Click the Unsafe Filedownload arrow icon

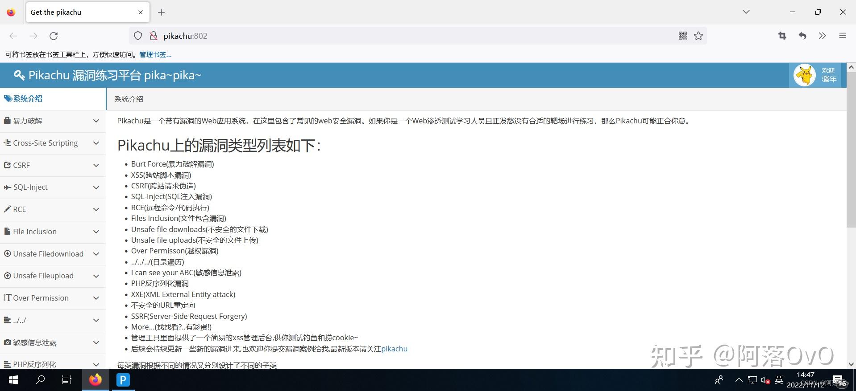[x=7, y=254]
